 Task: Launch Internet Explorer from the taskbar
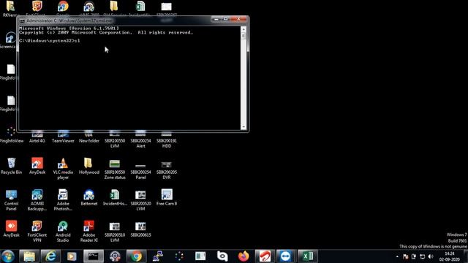(50, 256)
